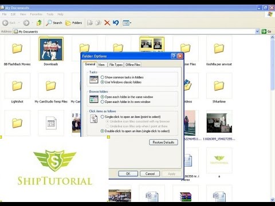Image resolution: width=275 pixels, height=206 pixels.
Task: Toggle the Folders pane button
Action: point(74,23)
